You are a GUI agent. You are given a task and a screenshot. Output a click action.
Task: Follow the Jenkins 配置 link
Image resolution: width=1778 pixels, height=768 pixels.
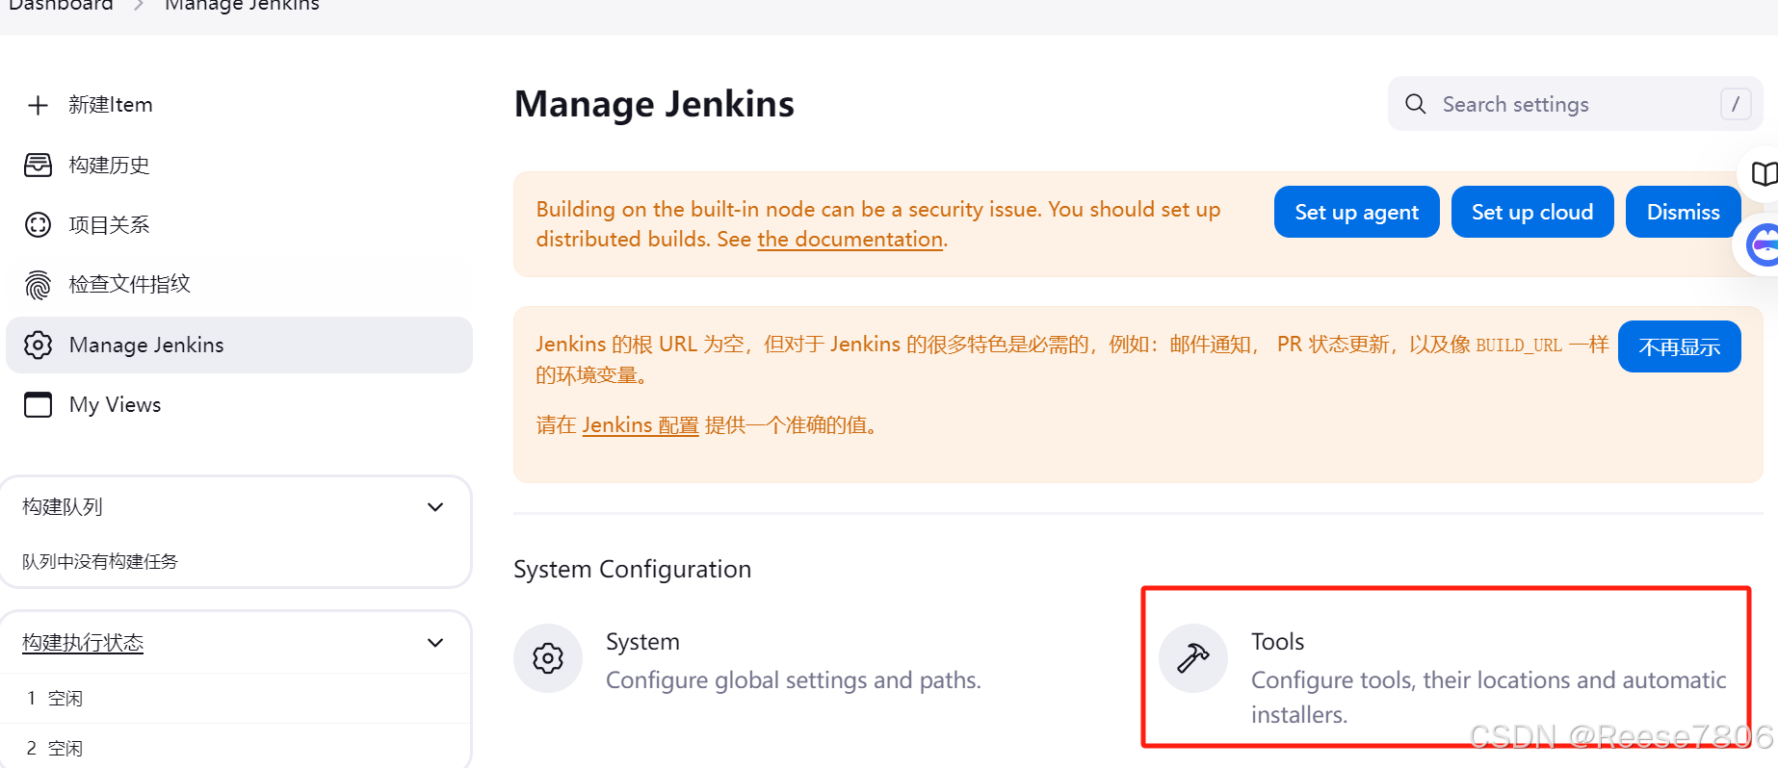point(641,425)
